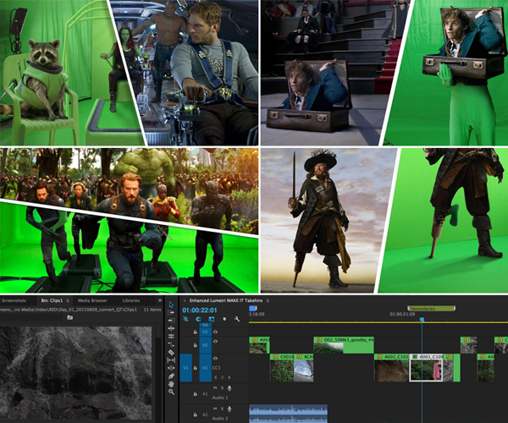The image size is (508, 423).
Task: Add keyframe on V1 track
Action: [222, 377]
